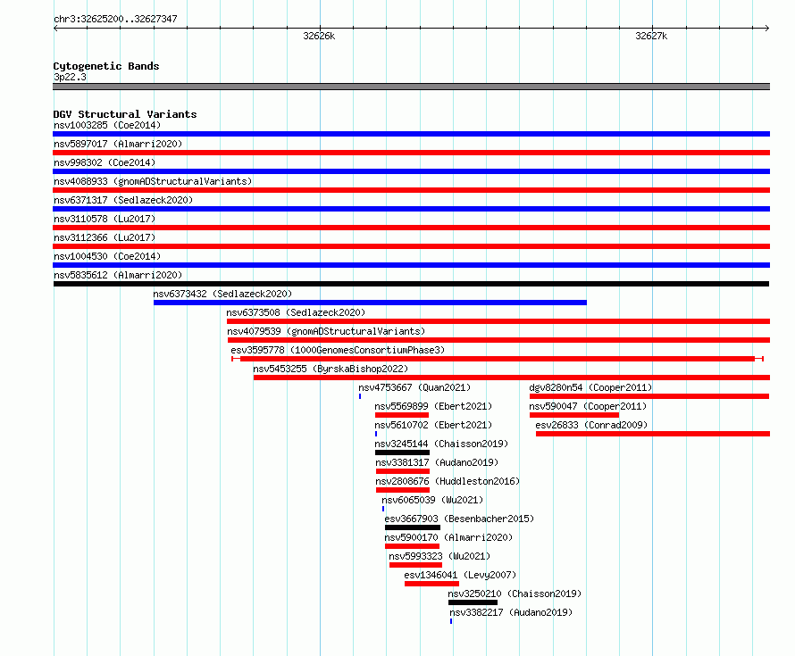
Task: Open nsv3250210 (Chaisson2019) label
Action: coord(515,594)
